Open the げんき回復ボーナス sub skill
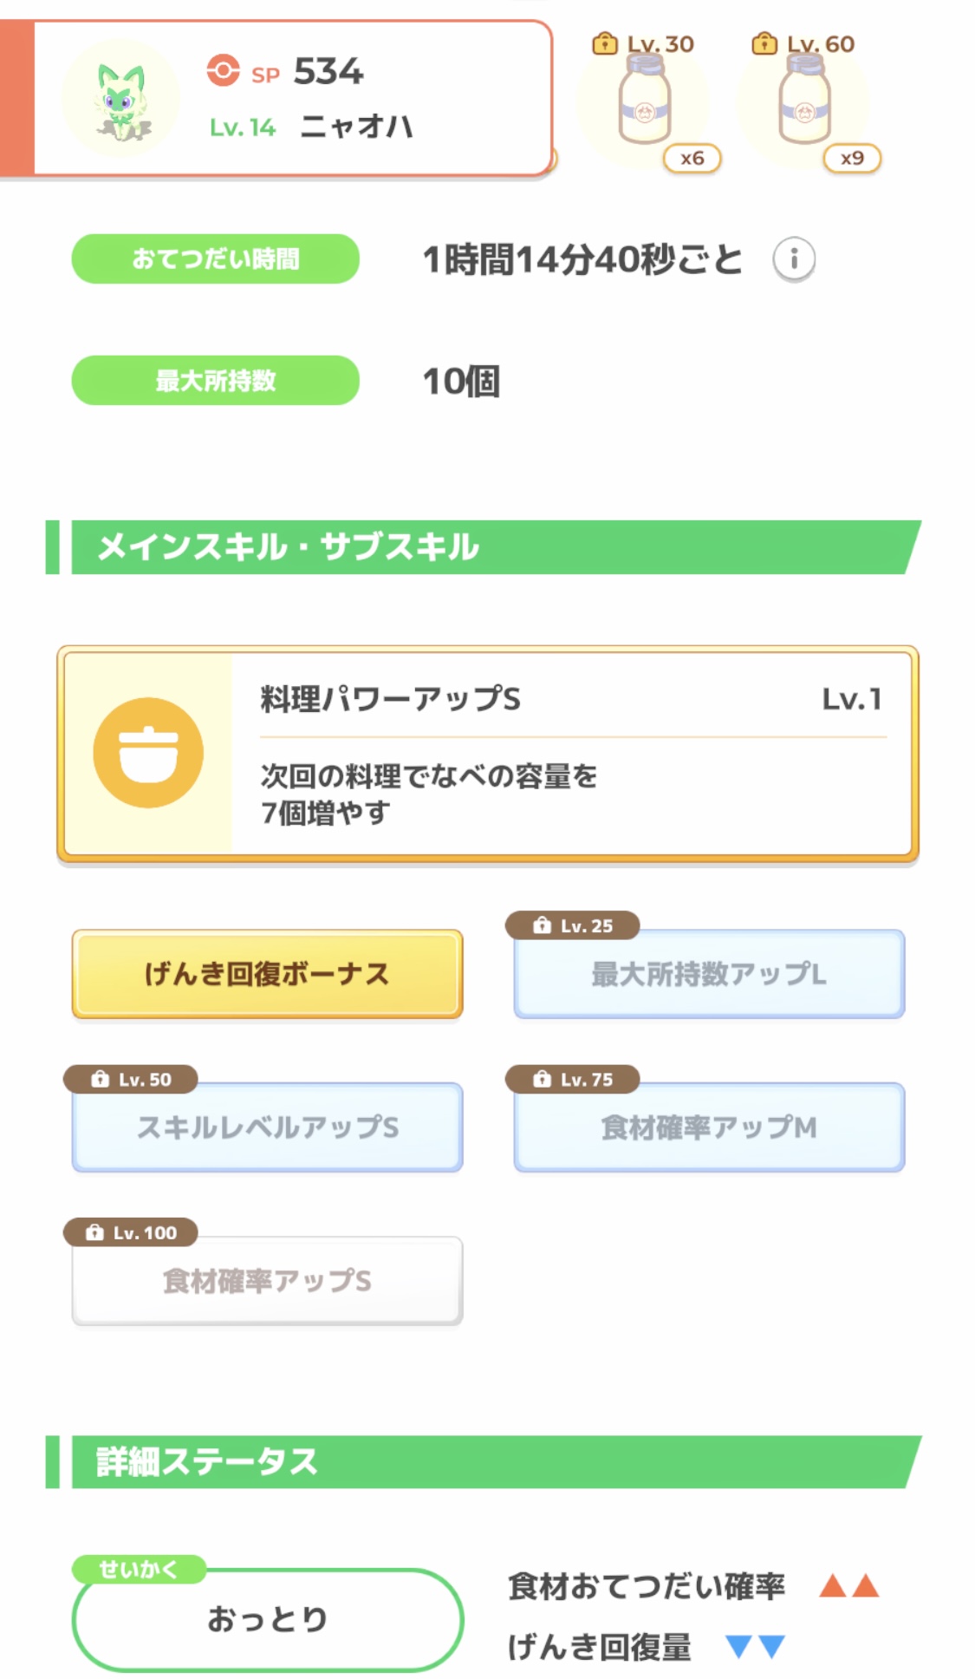The height and width of the screenshot is (1679, 975). (267, 974)
